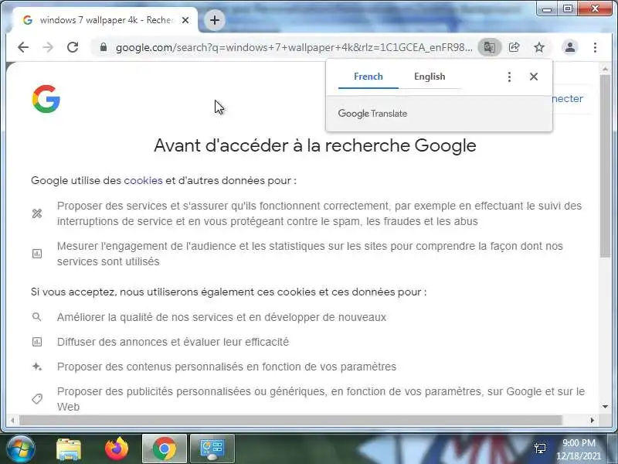Bookmark this page with the star

point(538,47)
